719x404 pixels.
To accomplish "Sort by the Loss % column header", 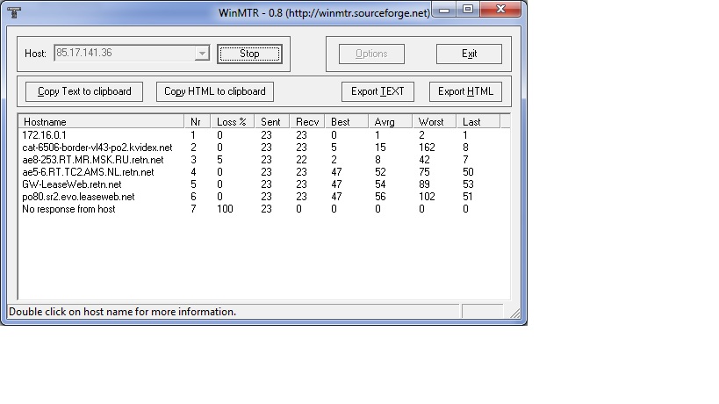I will click(232, 122).
